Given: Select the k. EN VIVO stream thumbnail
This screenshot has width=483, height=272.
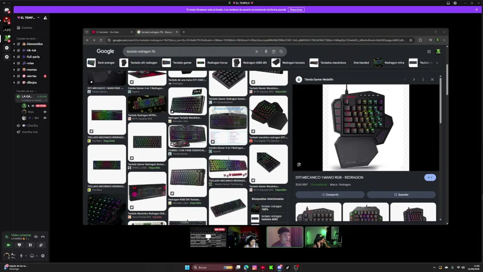Looking at the screenshot, I should [x=208, y=237].
